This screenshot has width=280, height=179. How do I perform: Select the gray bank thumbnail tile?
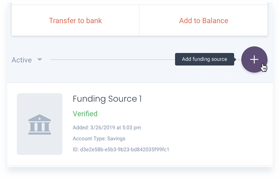click(39, 124)
